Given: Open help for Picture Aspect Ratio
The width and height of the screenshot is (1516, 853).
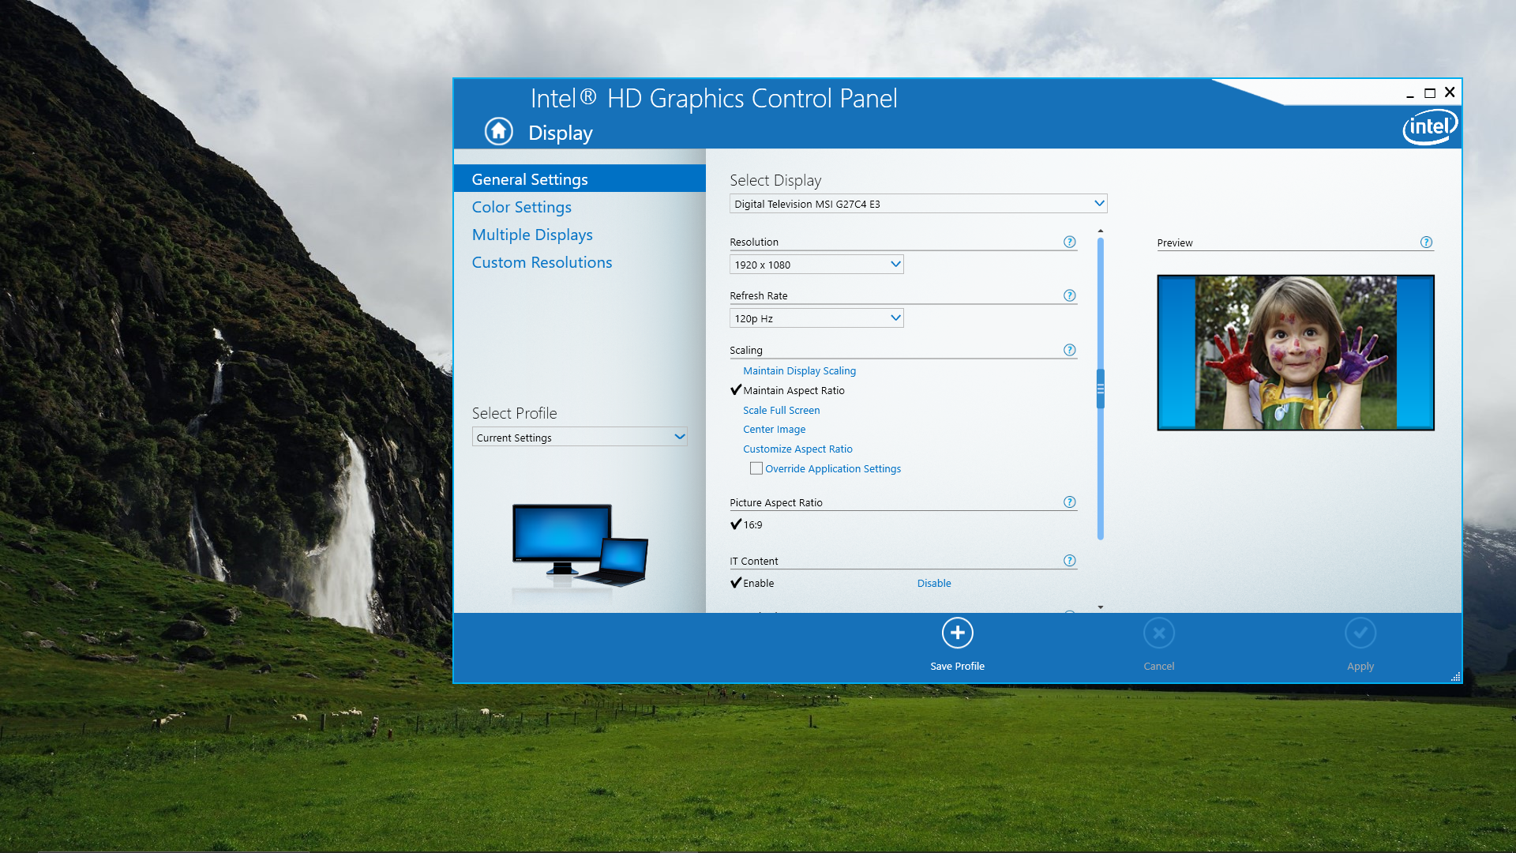Looking at the screenshot, I should [1069, 502].
